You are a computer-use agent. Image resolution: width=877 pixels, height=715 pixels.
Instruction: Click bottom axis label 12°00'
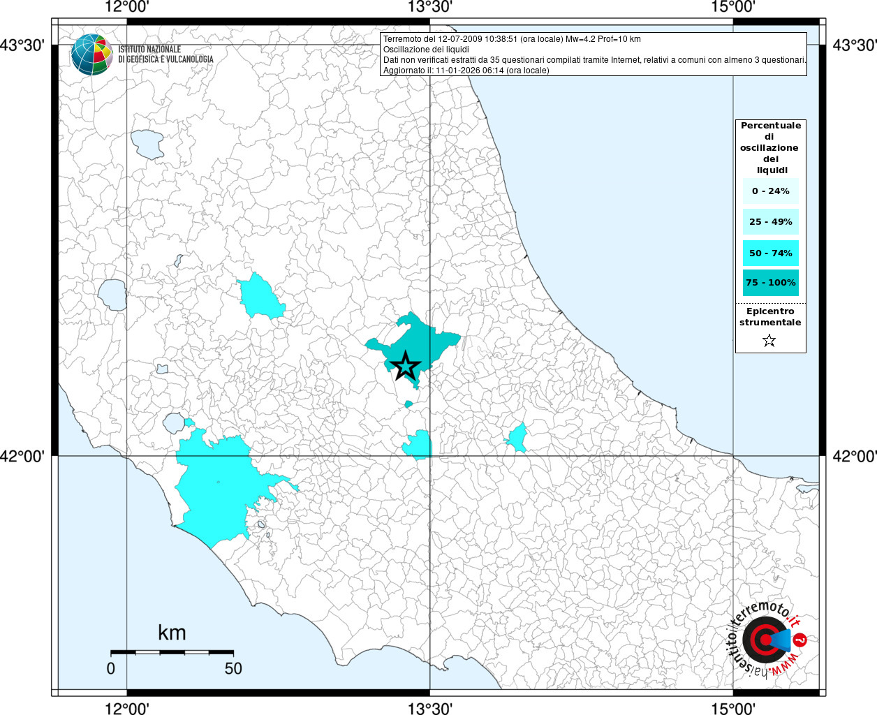(x=127, y=708)
